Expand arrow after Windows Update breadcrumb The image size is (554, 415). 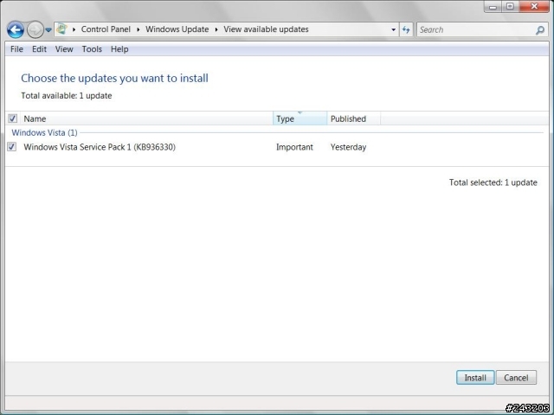pos(216,29)
